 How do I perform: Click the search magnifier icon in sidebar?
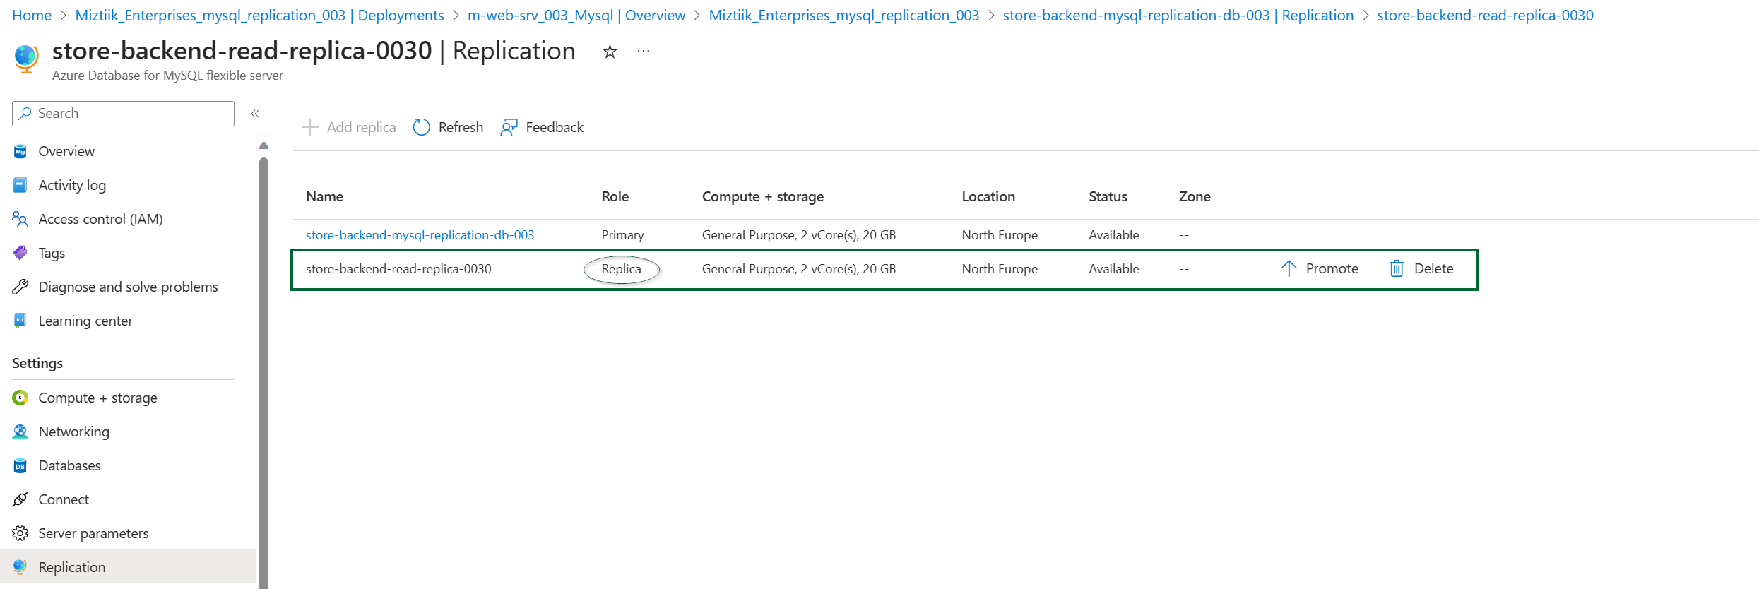pos(25,113)
